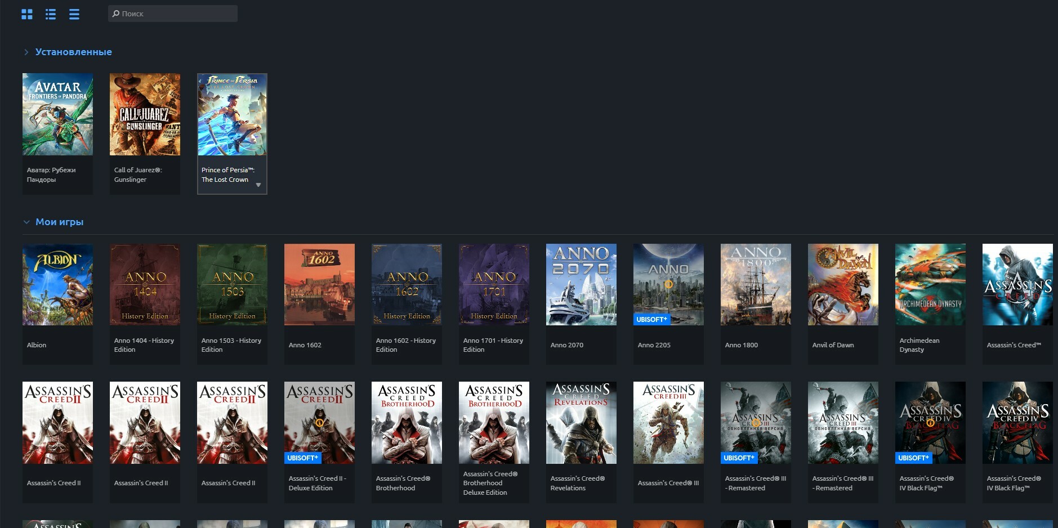Open Anno 1503 History Edition cover
Screen dimensions: 1058x528
coord(232,284)
